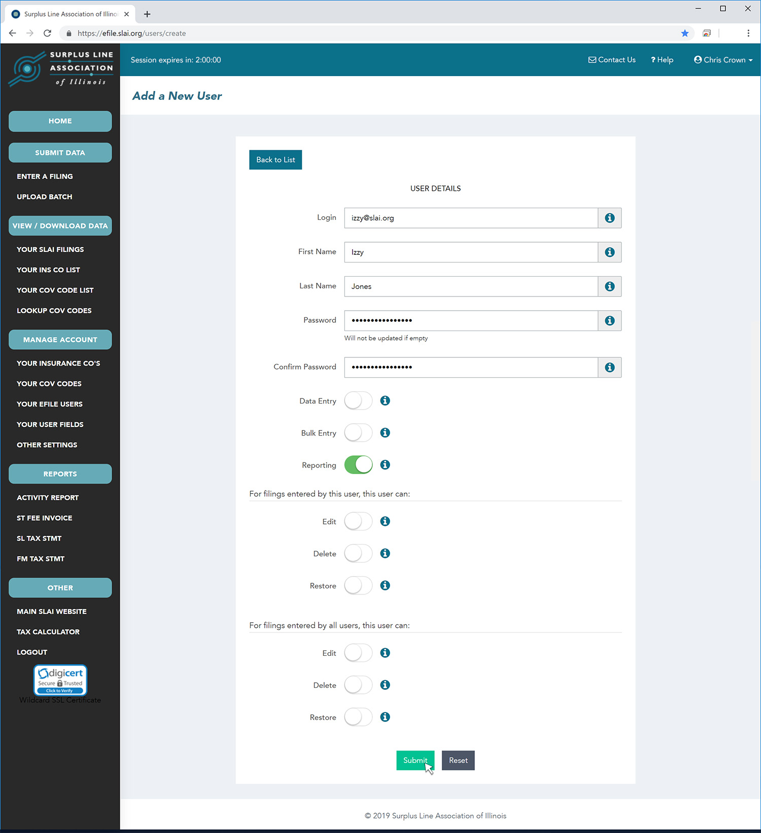This screenshot has height=833, width=761.
Task: Go back with the browser back arrow
Action: (x=13, y=34)
